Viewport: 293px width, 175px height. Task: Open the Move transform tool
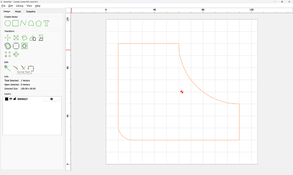coord(8,38)
